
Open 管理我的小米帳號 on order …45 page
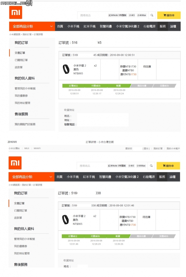point(25,88)
